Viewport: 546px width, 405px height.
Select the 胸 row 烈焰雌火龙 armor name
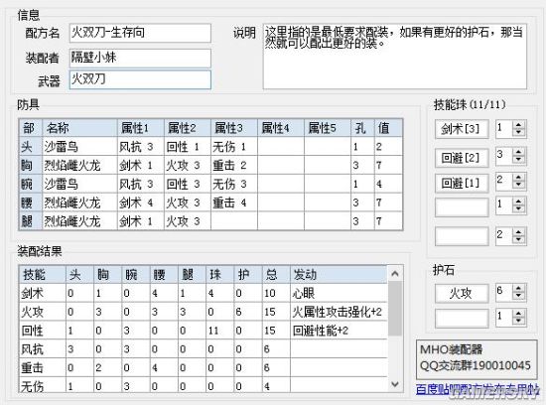click(x=79, y=165)
